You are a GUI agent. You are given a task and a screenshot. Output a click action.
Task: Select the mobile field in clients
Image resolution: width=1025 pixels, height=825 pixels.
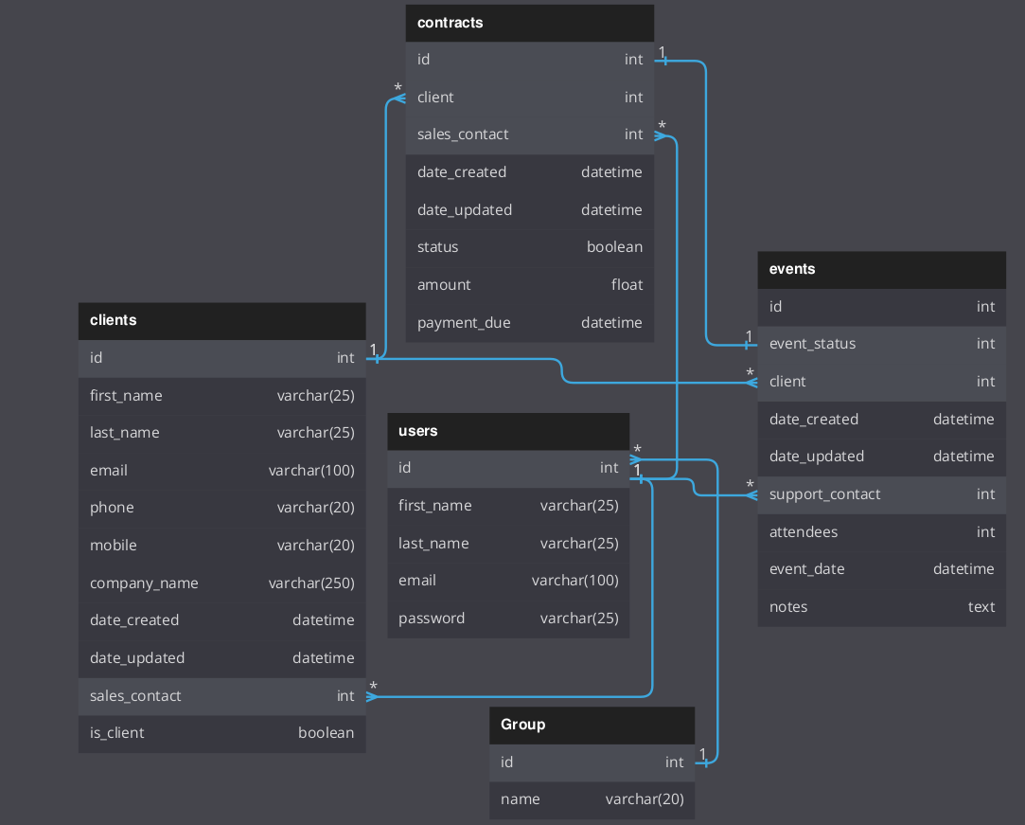[x=221, y=546]
